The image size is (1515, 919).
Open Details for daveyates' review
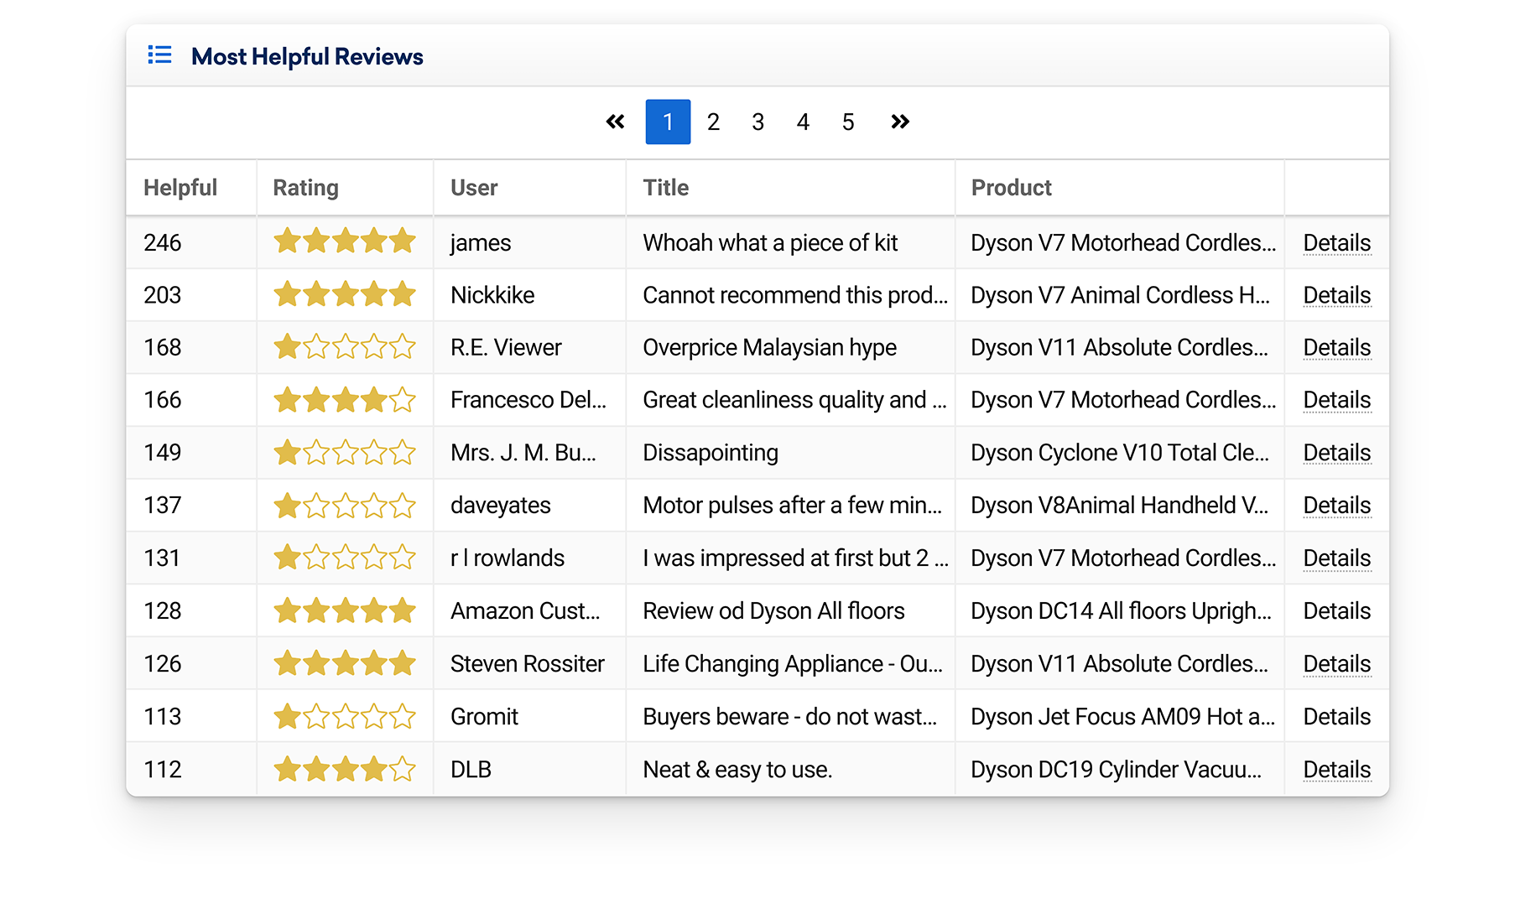pyautogui.click(x=1336, y=506)
